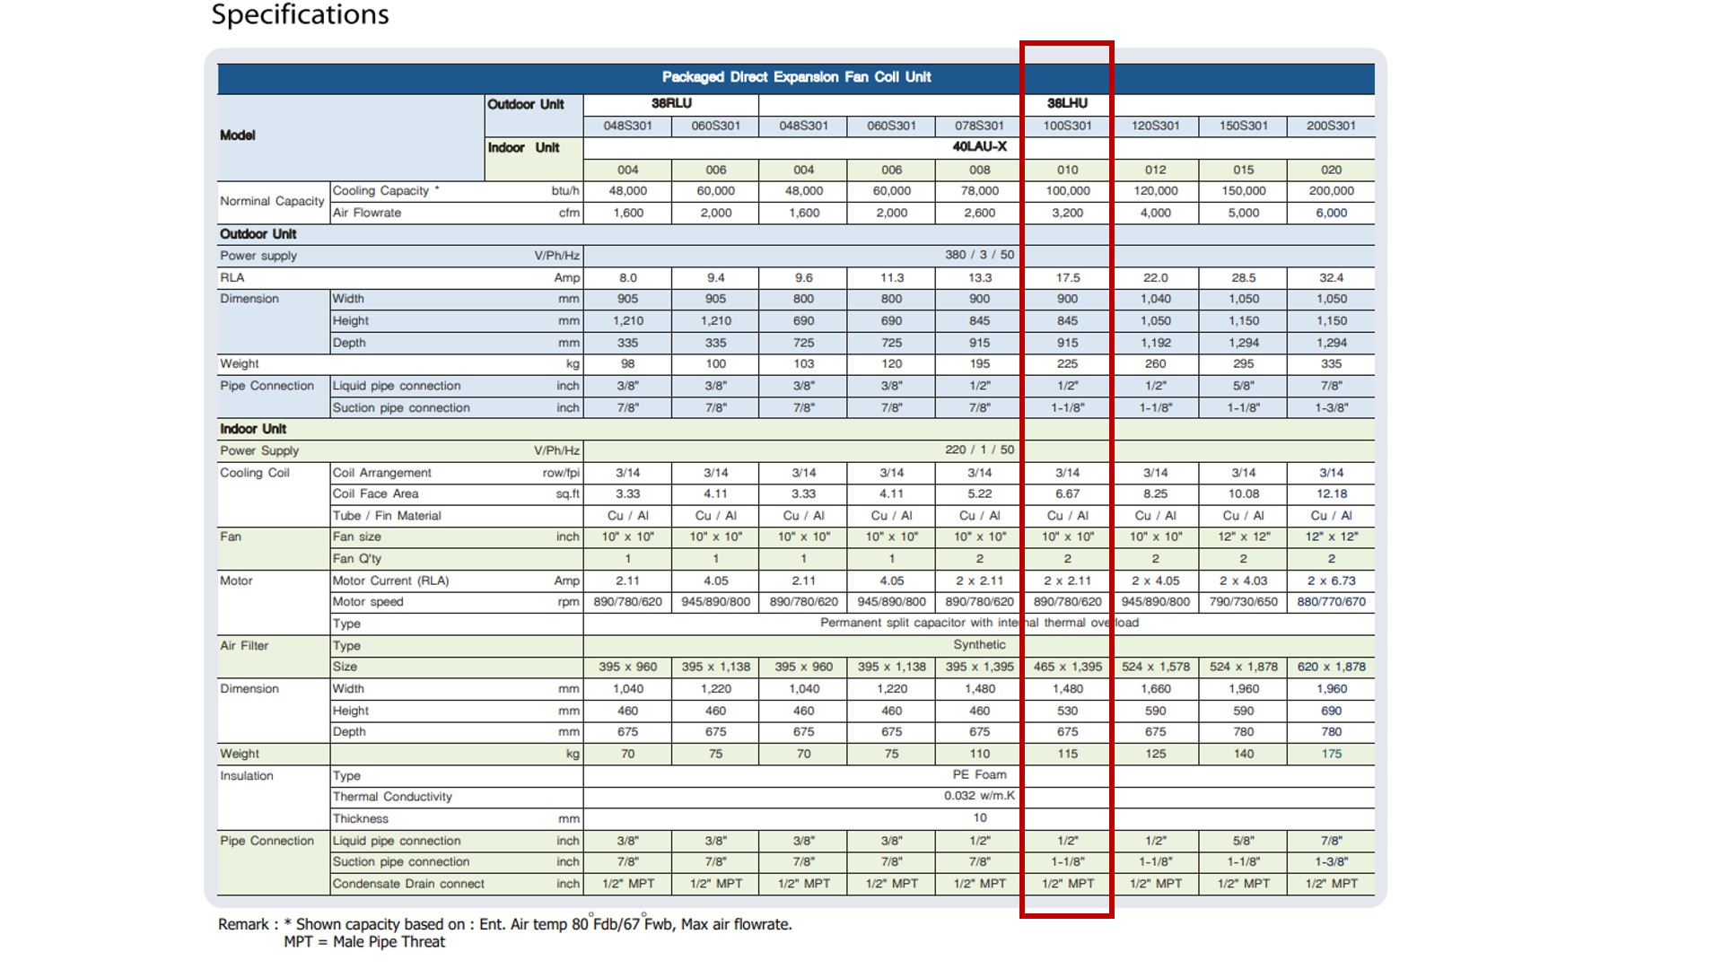The width and height of the screenshot is (1723, 969).
Task: Click the "Air Flowrate" row label
Action: pos(366,213)
